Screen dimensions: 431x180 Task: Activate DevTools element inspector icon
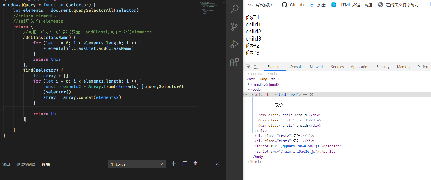248,67
